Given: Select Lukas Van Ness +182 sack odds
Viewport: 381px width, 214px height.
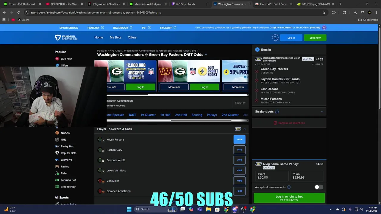Looking at the screenshot, I should [239, 170].
